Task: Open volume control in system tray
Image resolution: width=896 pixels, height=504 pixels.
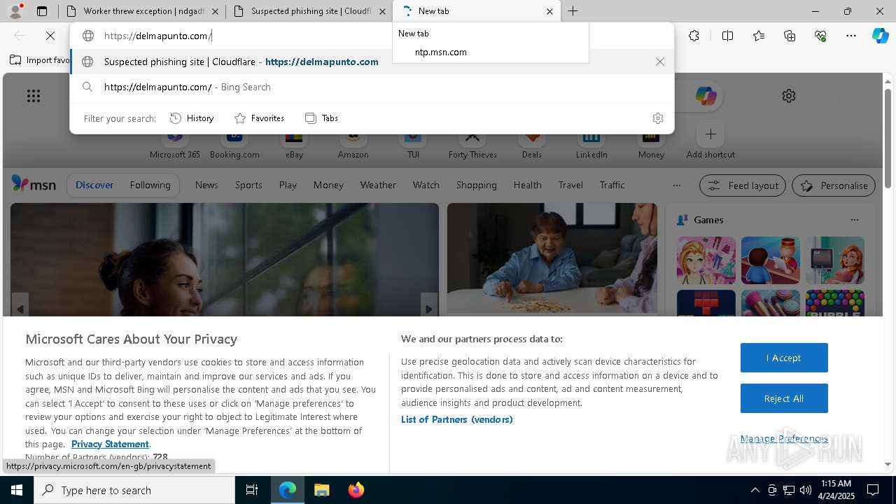Action: (x=806, y=490)
